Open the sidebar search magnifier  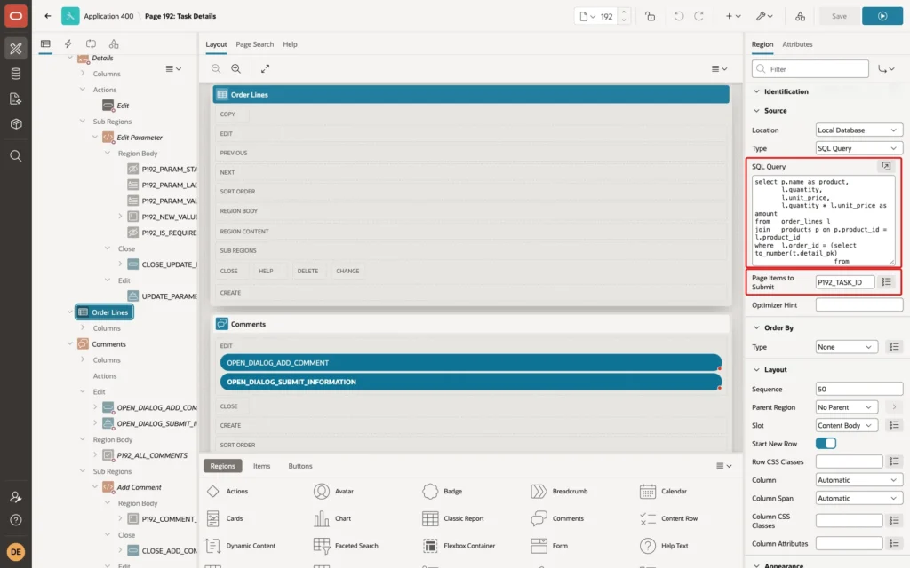click(16, 156)
